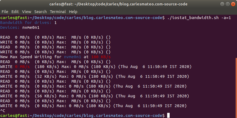Click the 'Devices:' label
The image size is (237, 118).
coord(10,27)
